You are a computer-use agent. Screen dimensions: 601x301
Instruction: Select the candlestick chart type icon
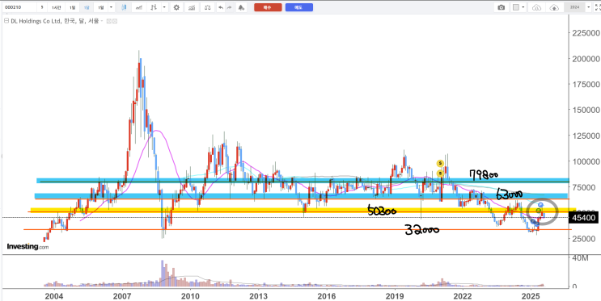124,7
